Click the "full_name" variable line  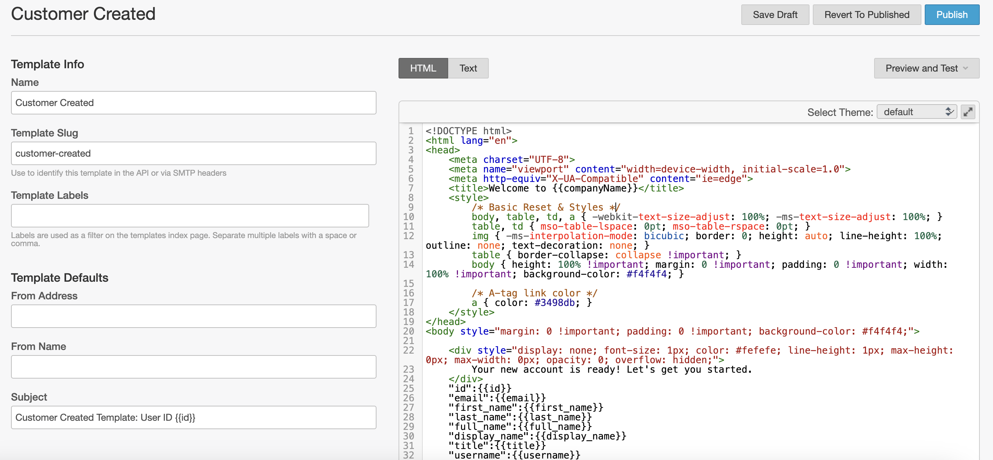tap(520, 427)
